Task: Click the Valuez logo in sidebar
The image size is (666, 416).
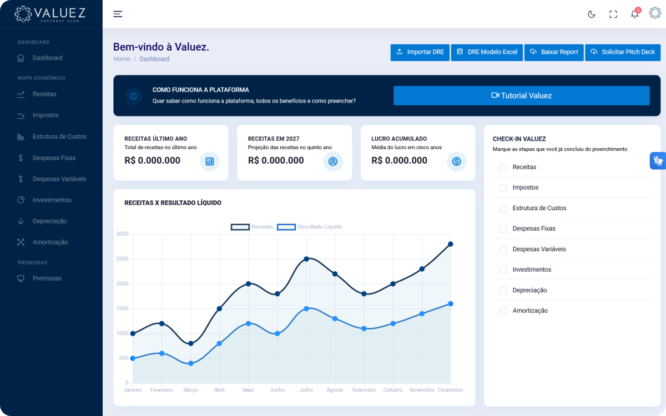Action: pyautogui.click(x=51, y=14)
